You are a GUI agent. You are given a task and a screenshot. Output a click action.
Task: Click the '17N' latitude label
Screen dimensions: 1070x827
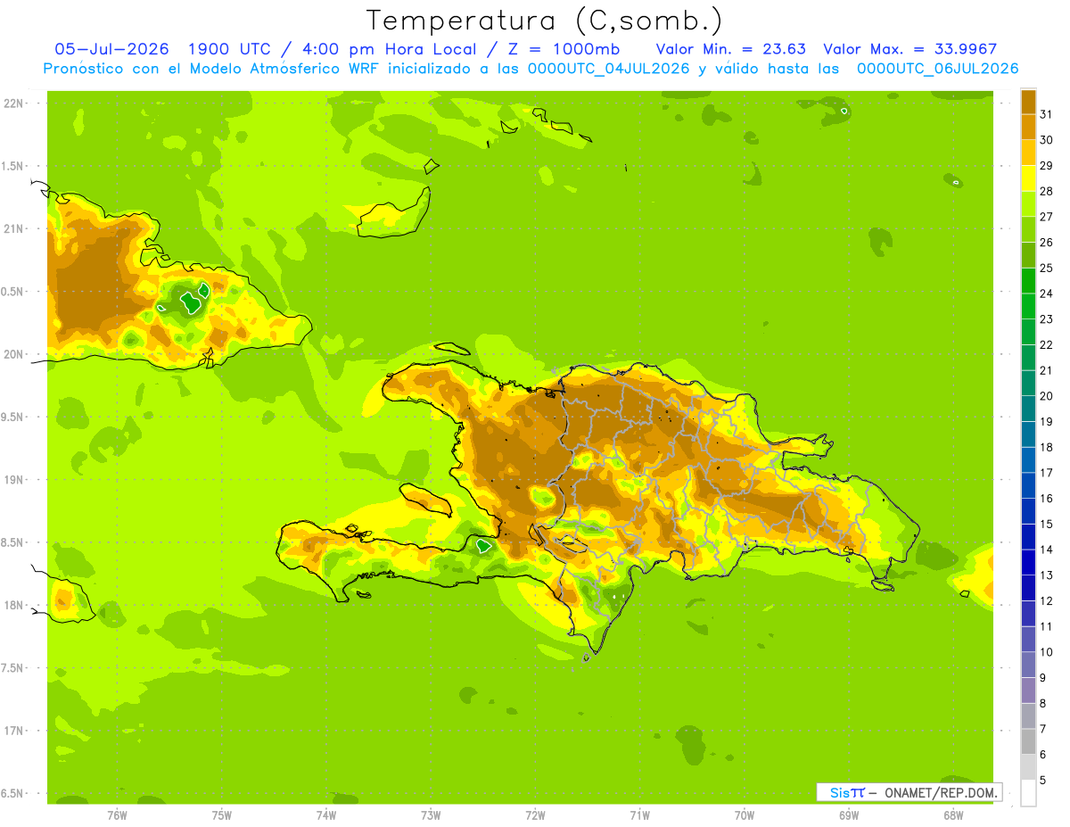13,731
